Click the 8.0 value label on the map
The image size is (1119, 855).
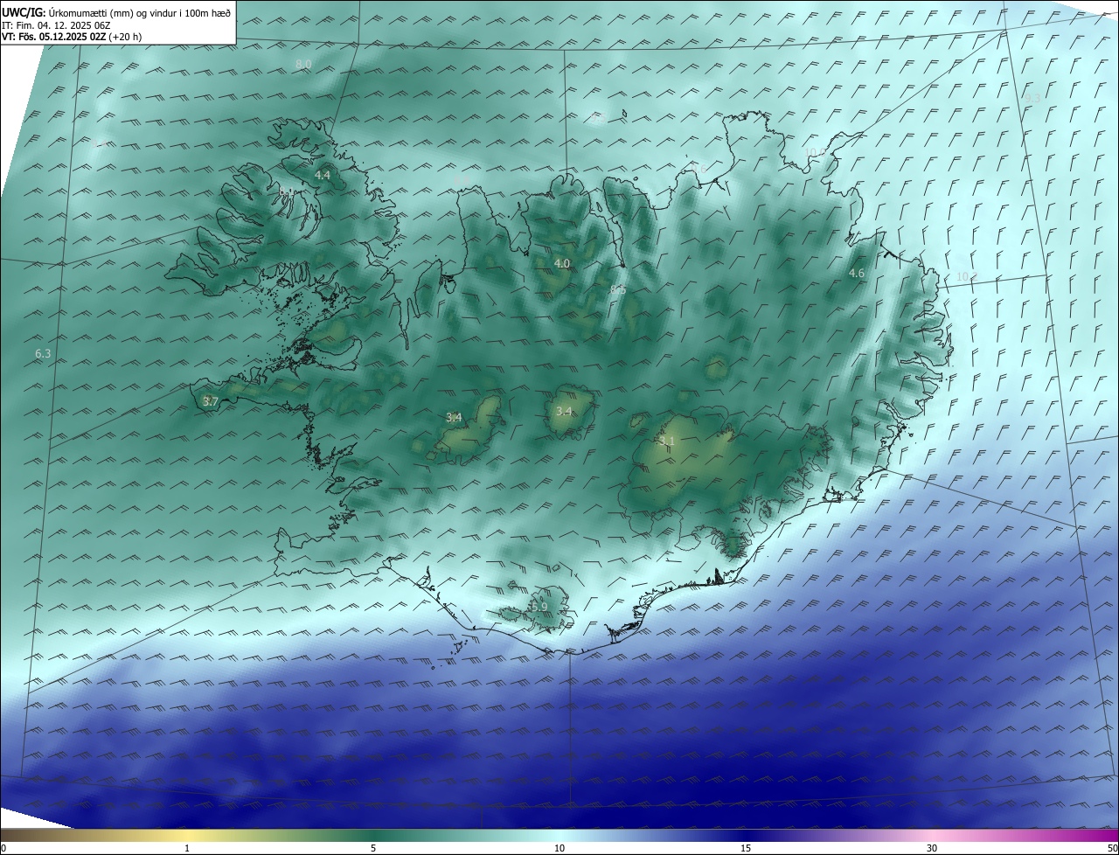pyautogui.click(x=303, y=65)
